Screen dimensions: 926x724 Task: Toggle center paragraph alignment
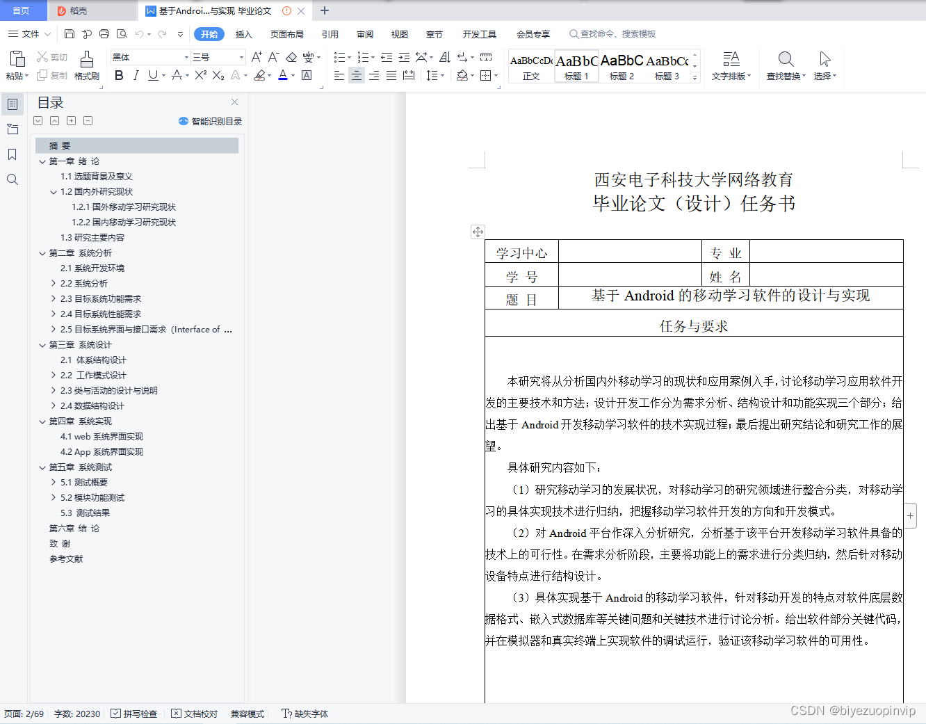click(x=356, y=75)
